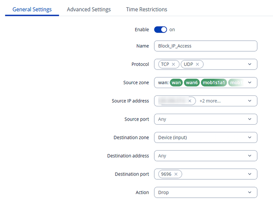The image size is (273, 203).
Task: Open the Destination port dropdown arrow
Action: pos(249,174)
